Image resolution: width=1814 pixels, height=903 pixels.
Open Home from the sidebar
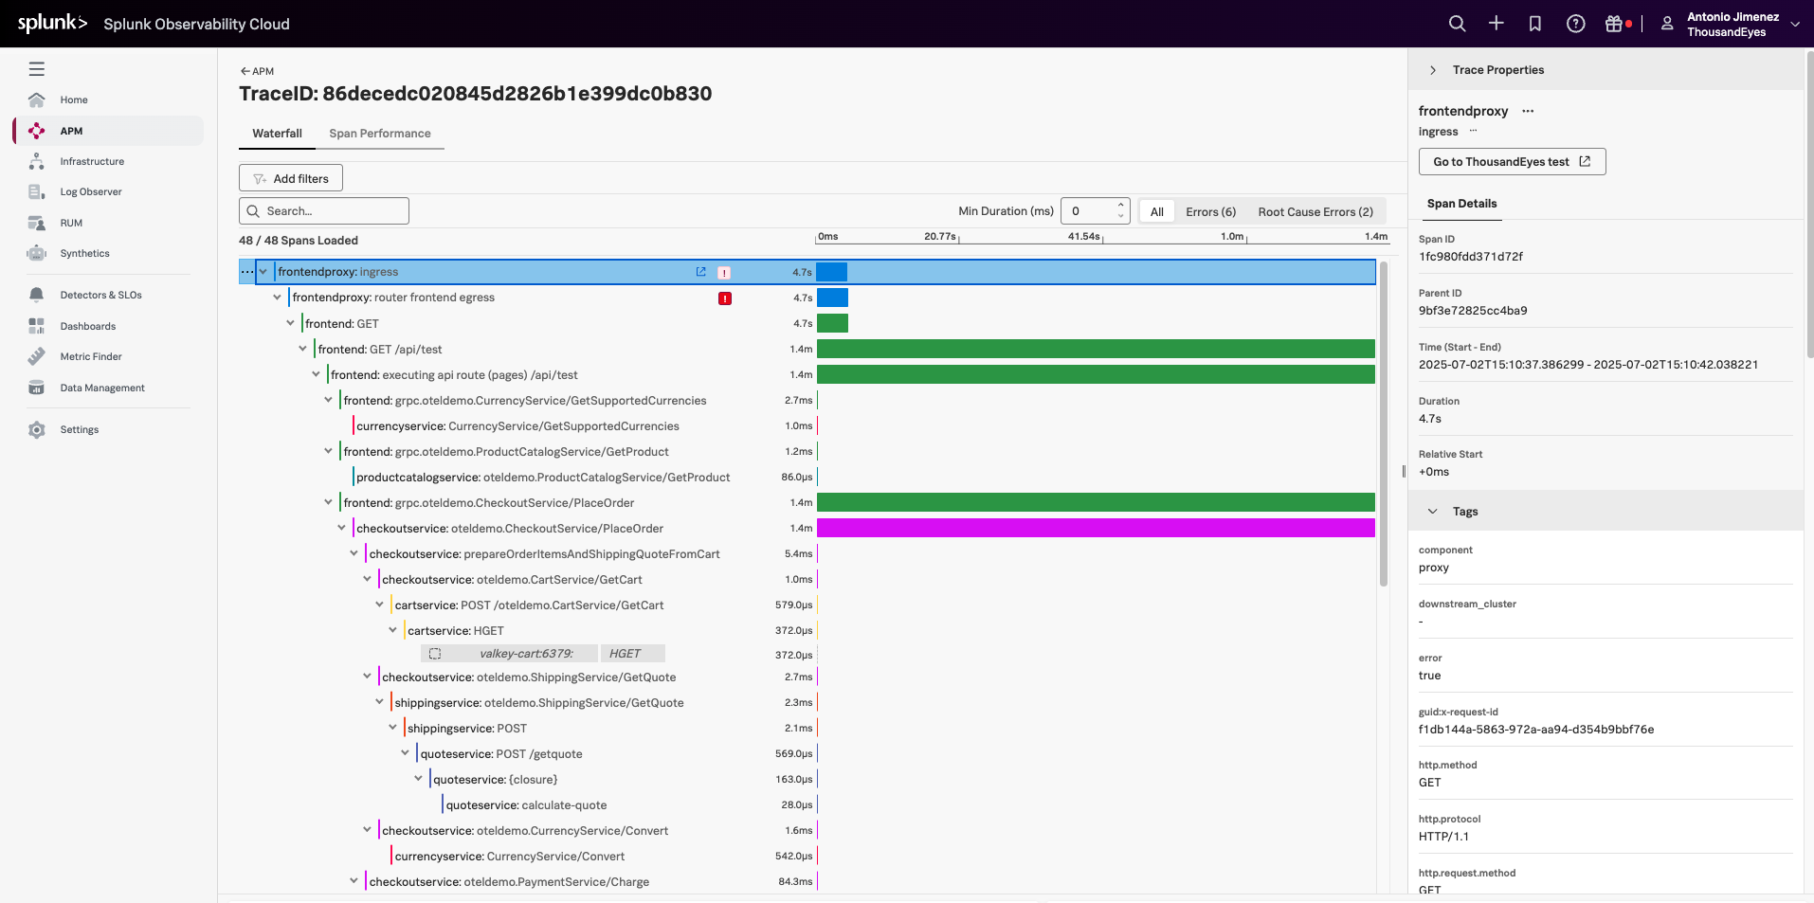tap(74, 99)
